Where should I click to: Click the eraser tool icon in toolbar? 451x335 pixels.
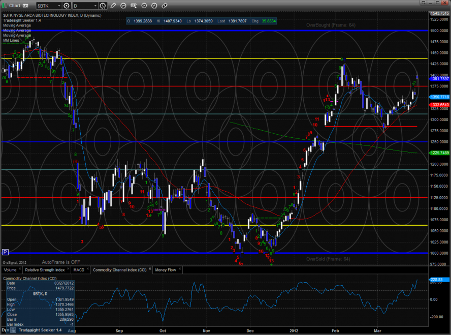[x=164, y=6]
